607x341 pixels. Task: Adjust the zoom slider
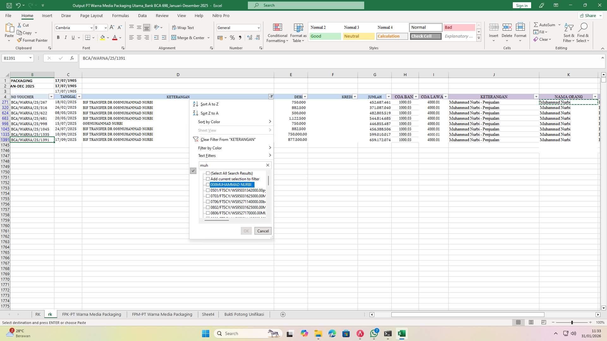(572, 322)
